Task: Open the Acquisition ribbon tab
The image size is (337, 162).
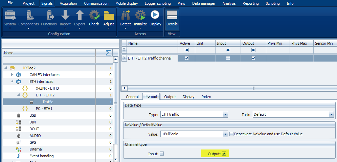Action: (68, 3)
